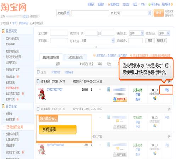Check the box for order 1491344318

coord(38,109)
